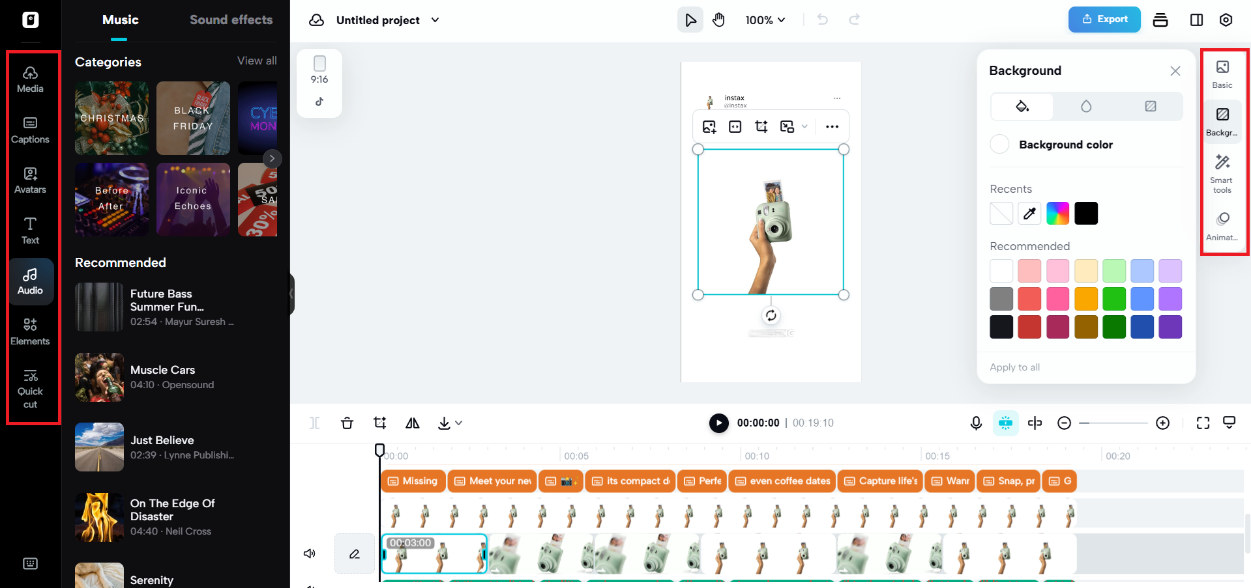
Task: Record a voiceover with the microphone
Action: (x=976, y=423)
